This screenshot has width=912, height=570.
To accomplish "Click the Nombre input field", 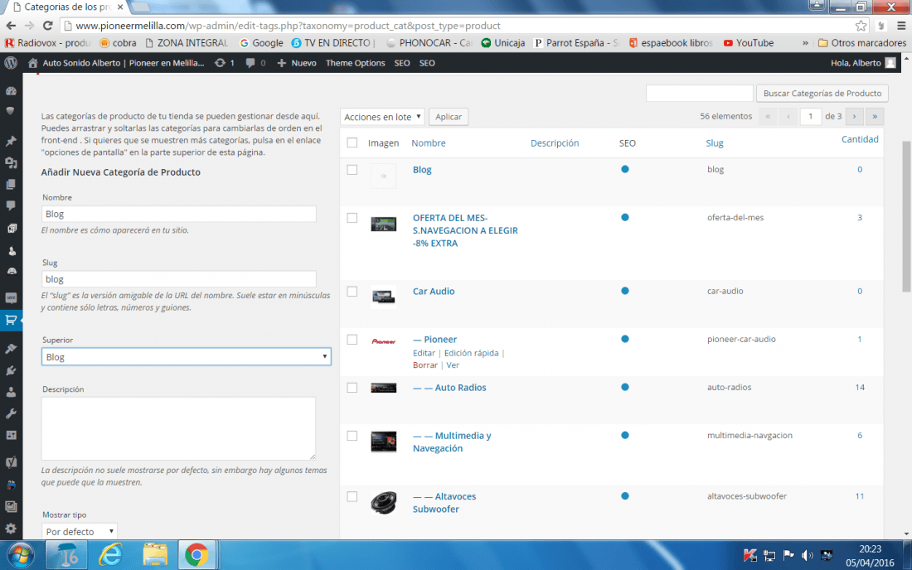I will pos(178,214).
